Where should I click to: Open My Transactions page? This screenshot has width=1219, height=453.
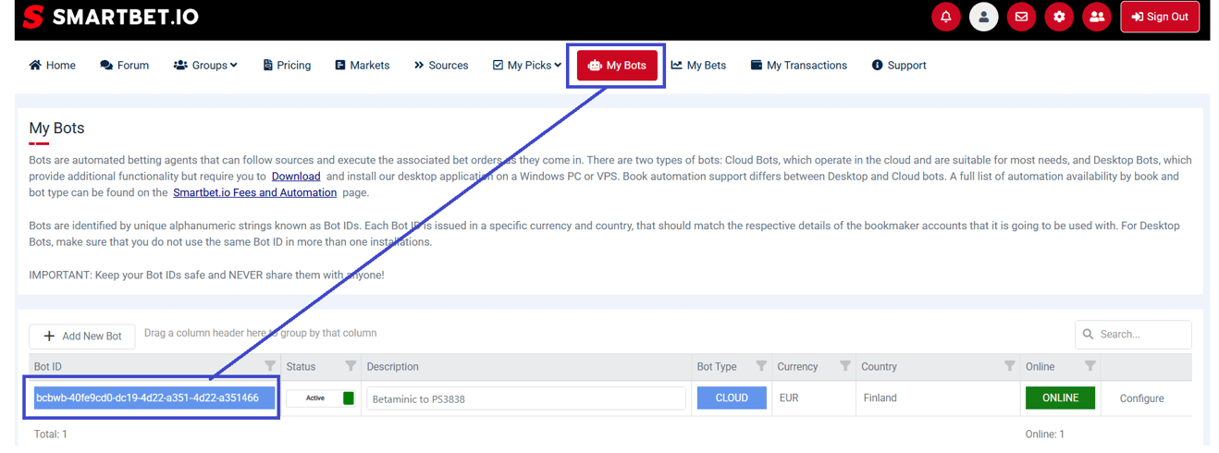tap(799, 66)
